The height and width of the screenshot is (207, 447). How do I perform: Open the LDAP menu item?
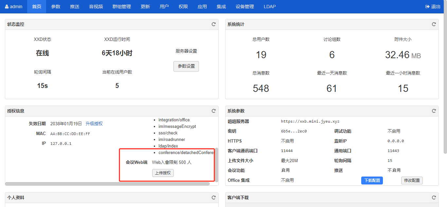click(x=270, y=7)
